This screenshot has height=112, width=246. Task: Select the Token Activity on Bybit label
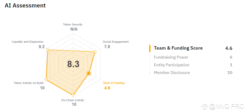click(x=29, y=83)
